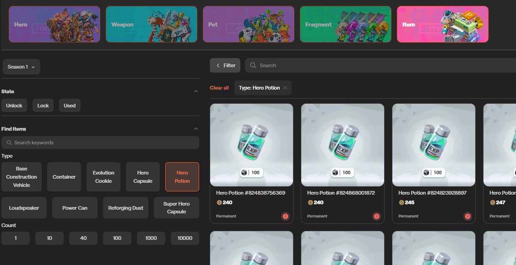This screenshot has width=516, height=265.
Task: Collapse the State section chevron
Action: coord(196,91)
